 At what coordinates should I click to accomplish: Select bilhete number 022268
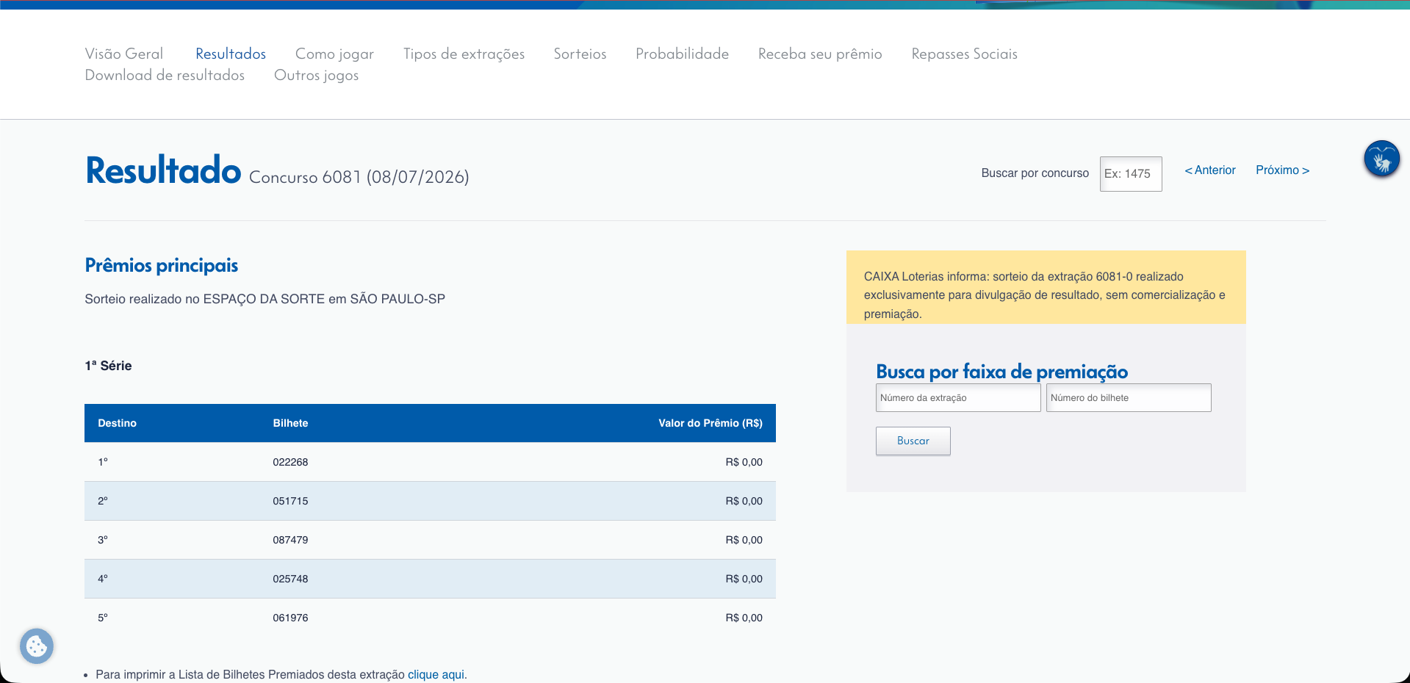[x=290, y=462]
